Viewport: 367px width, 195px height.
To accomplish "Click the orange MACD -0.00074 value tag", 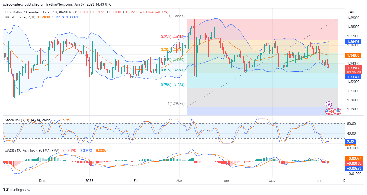I will [x=354, y=158].
